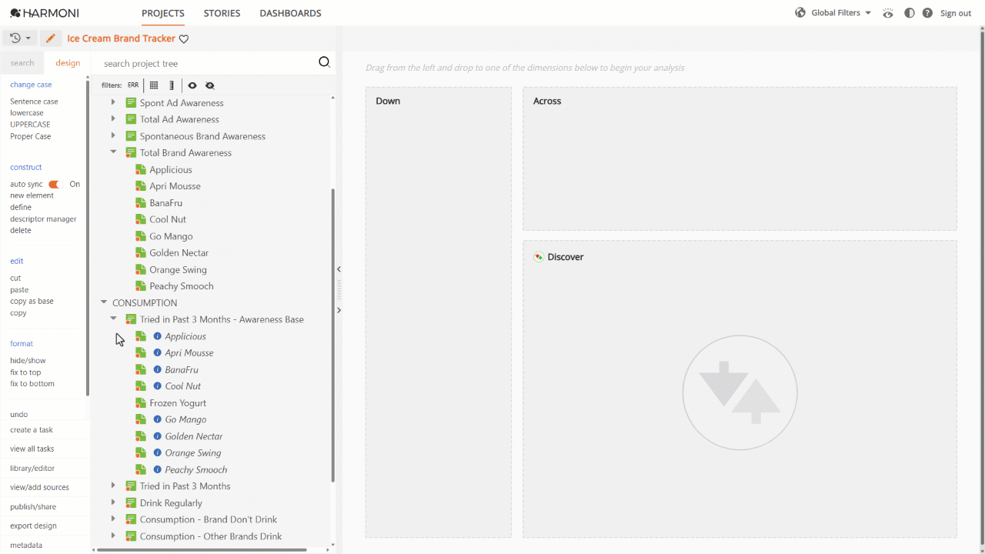985x554 pixels.
Task: Click new element command
Action: point(32,195)
